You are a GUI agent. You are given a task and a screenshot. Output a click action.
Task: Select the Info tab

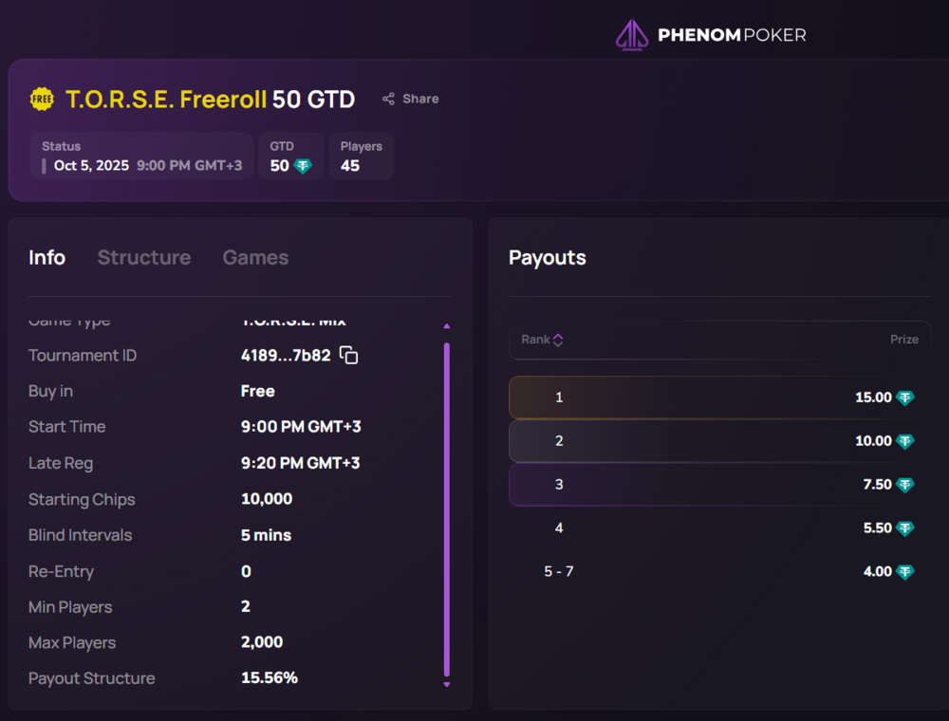[x=47, y=257]
